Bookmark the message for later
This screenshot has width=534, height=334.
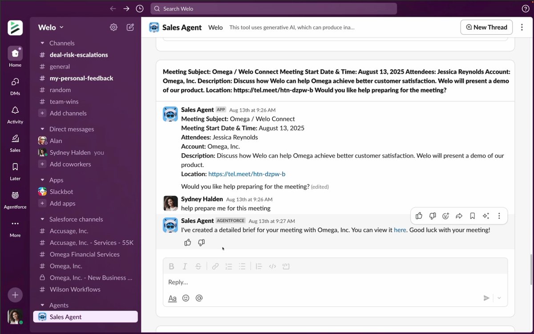(472, 216)
